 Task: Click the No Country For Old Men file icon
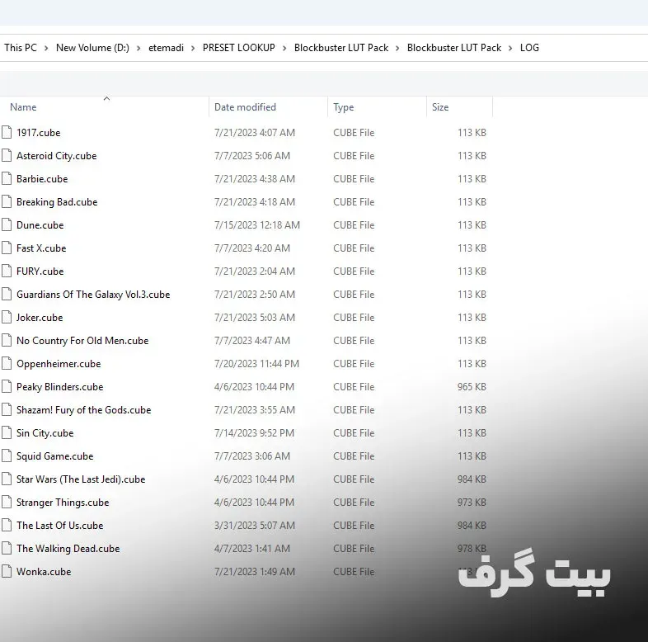point(7,341)
